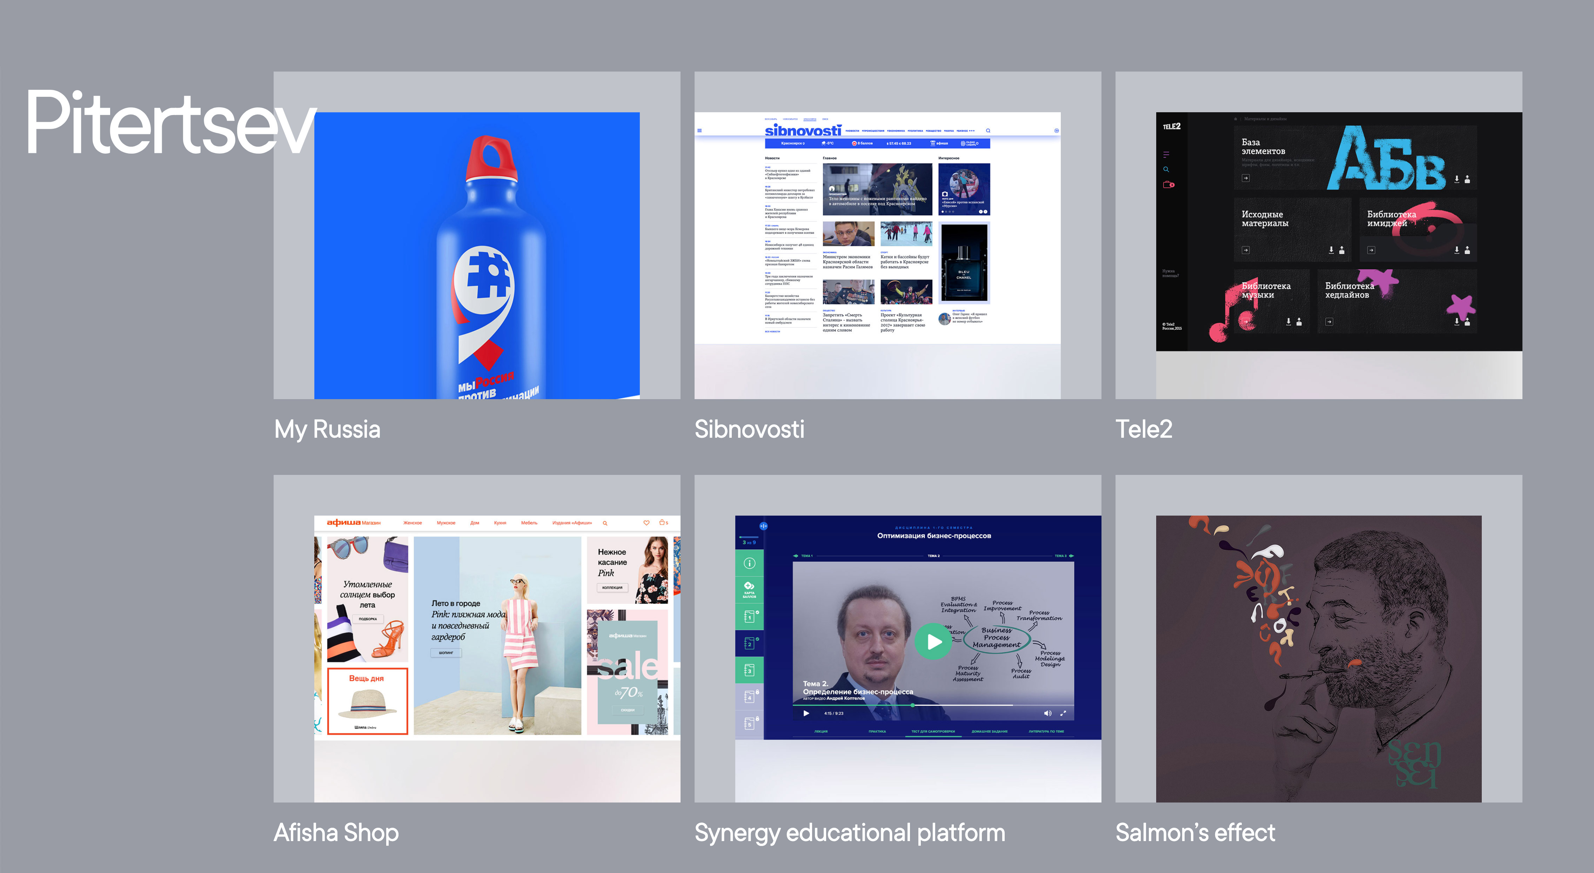Click the Sibnovosti hamburger menu icon
This screenshot has width=1594, height=873.
point(700,130)
